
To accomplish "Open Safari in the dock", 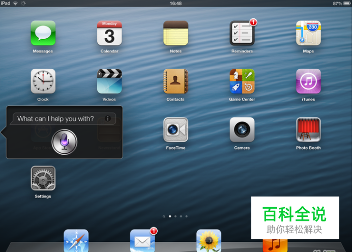I will 76,240.
